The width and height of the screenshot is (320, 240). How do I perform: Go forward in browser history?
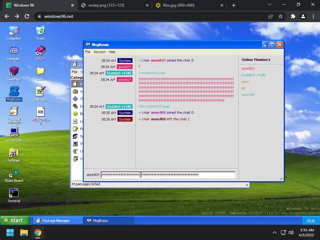(17, 16)
